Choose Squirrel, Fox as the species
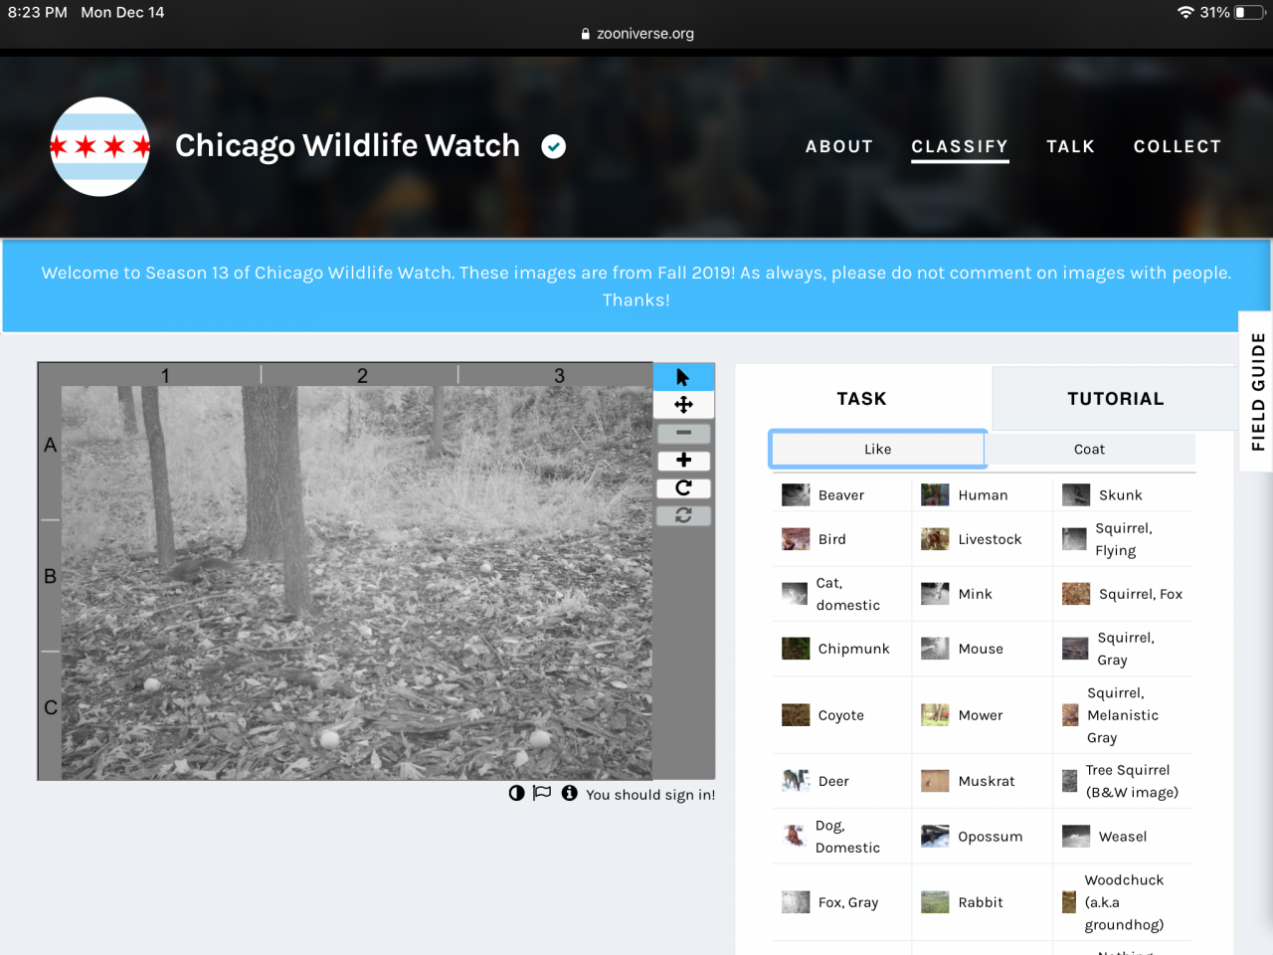 (x=1123, y=594)
